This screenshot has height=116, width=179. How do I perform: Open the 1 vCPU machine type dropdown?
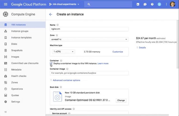click(63, 52)
